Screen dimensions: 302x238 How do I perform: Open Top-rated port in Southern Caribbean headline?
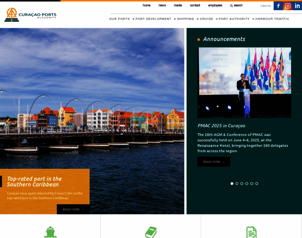click(34, 182)
